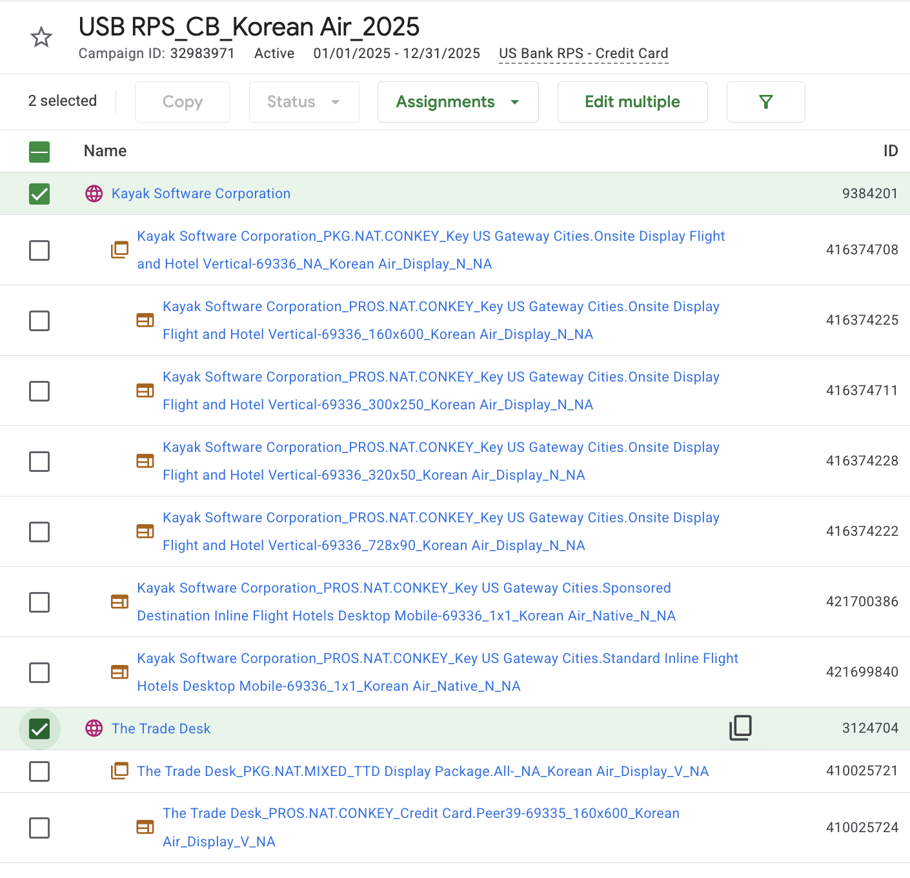The width and height of the screenshot is (910, 878).
Task: Click the globe icon beside The Trade Desk
Action: tap(94, 728)
